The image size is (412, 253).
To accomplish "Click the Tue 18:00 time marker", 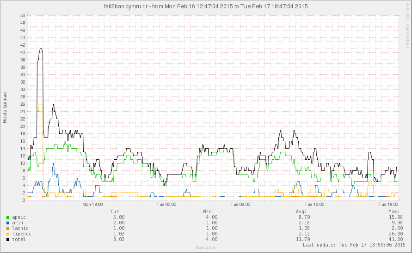I will [387, 204].
